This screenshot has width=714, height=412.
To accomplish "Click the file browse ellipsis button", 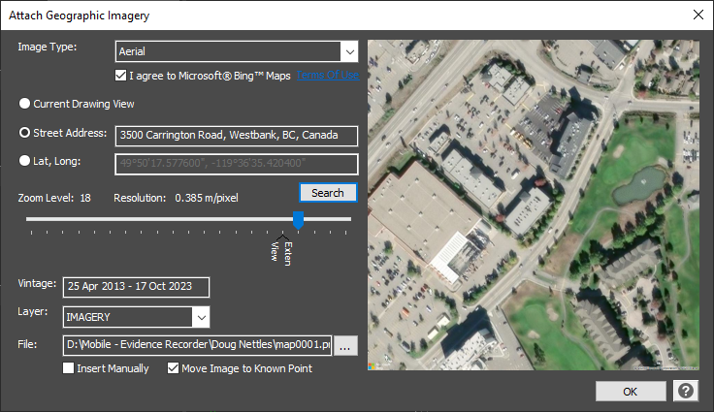I will pyautogui.click(x=346, y=344).
